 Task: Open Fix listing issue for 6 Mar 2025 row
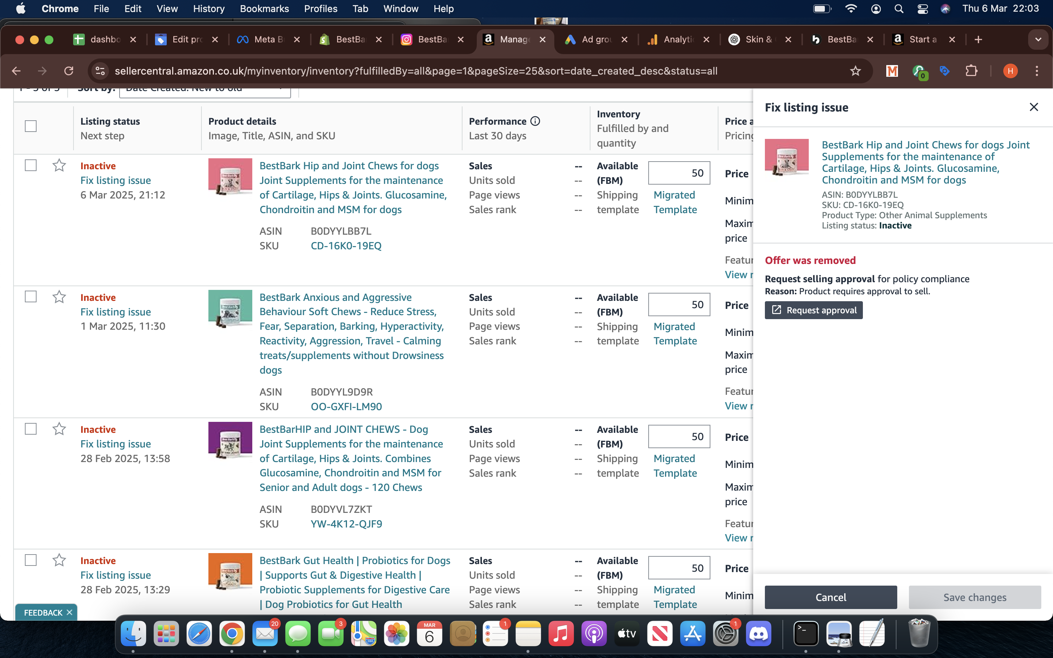point(116,180)
